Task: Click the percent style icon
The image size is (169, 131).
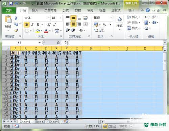Action: (104, 25)
